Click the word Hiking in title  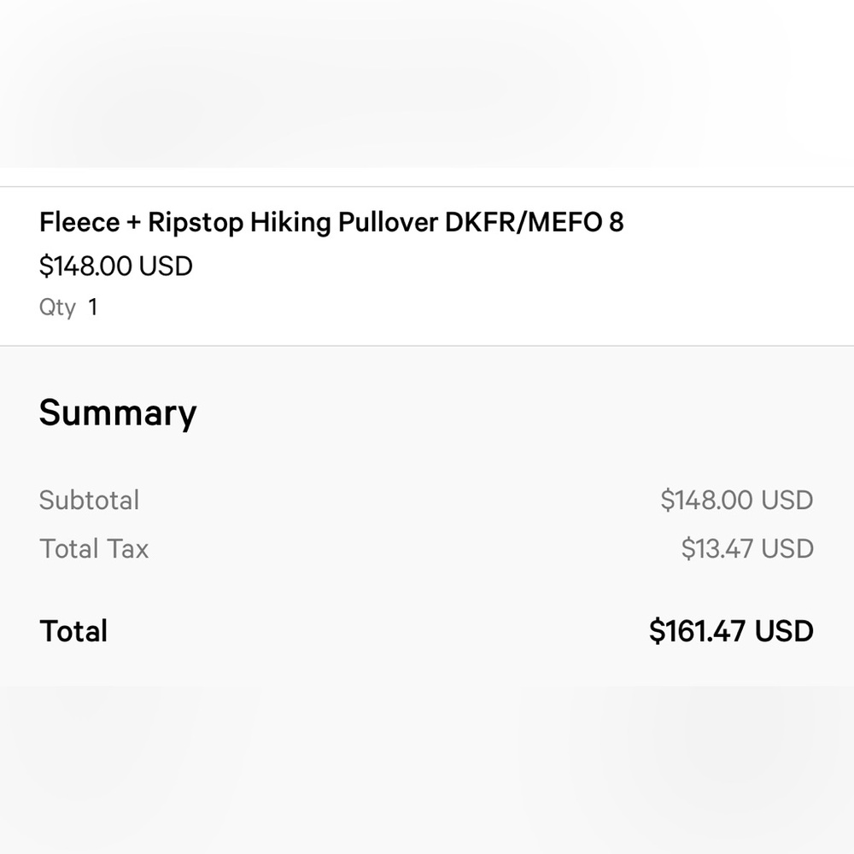[290, 223]
